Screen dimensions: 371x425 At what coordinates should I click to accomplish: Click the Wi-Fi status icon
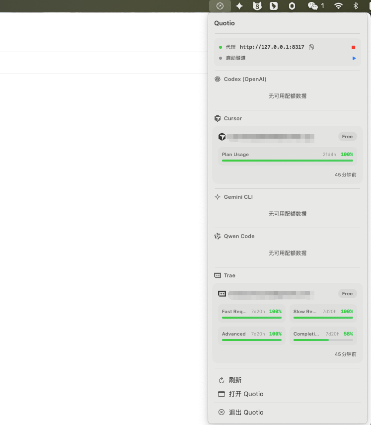[338, 6]
